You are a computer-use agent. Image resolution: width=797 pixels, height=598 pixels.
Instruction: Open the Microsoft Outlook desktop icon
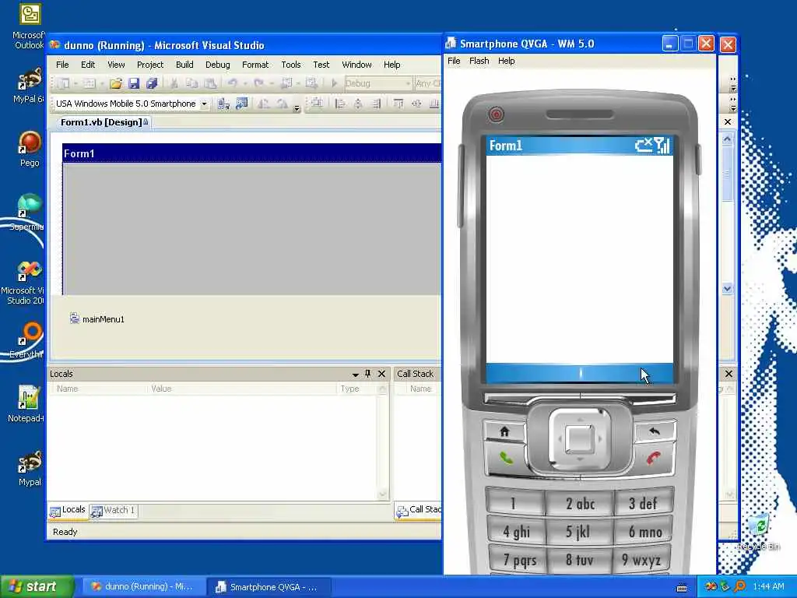29,26
